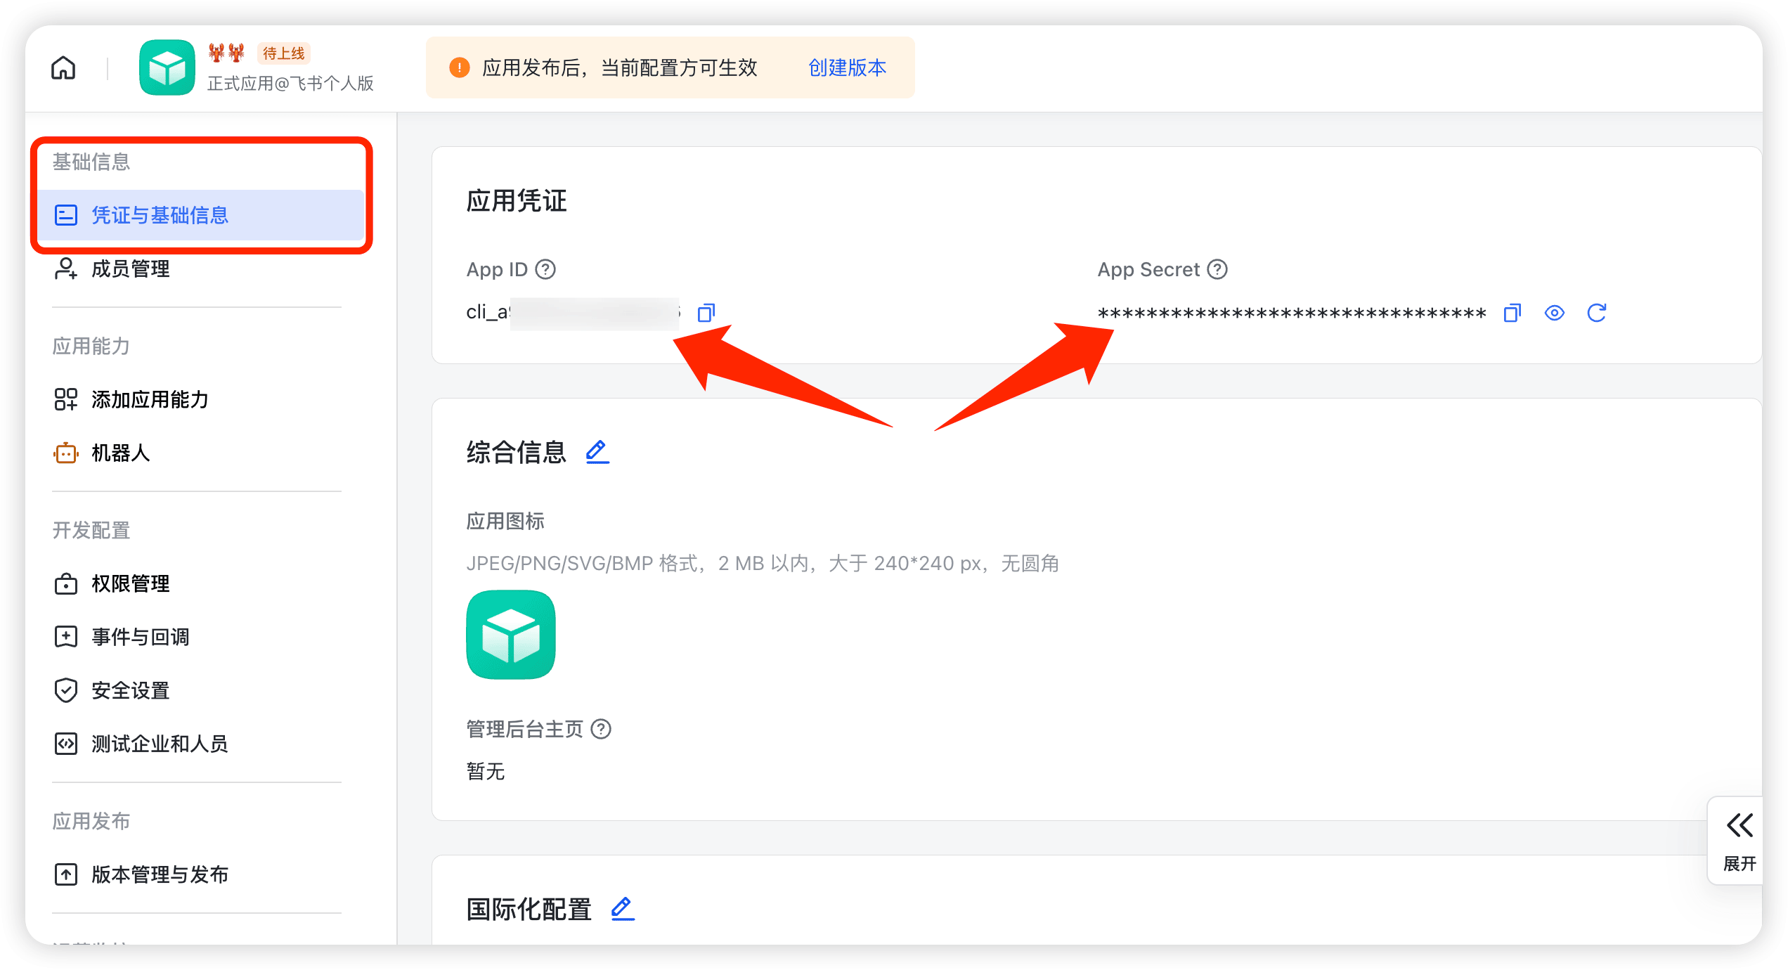Image resolution: width=1788 pixels, height=970 pixels.
Task: Reveal the App Secret with the eye icon
Action: (1555, 312)
